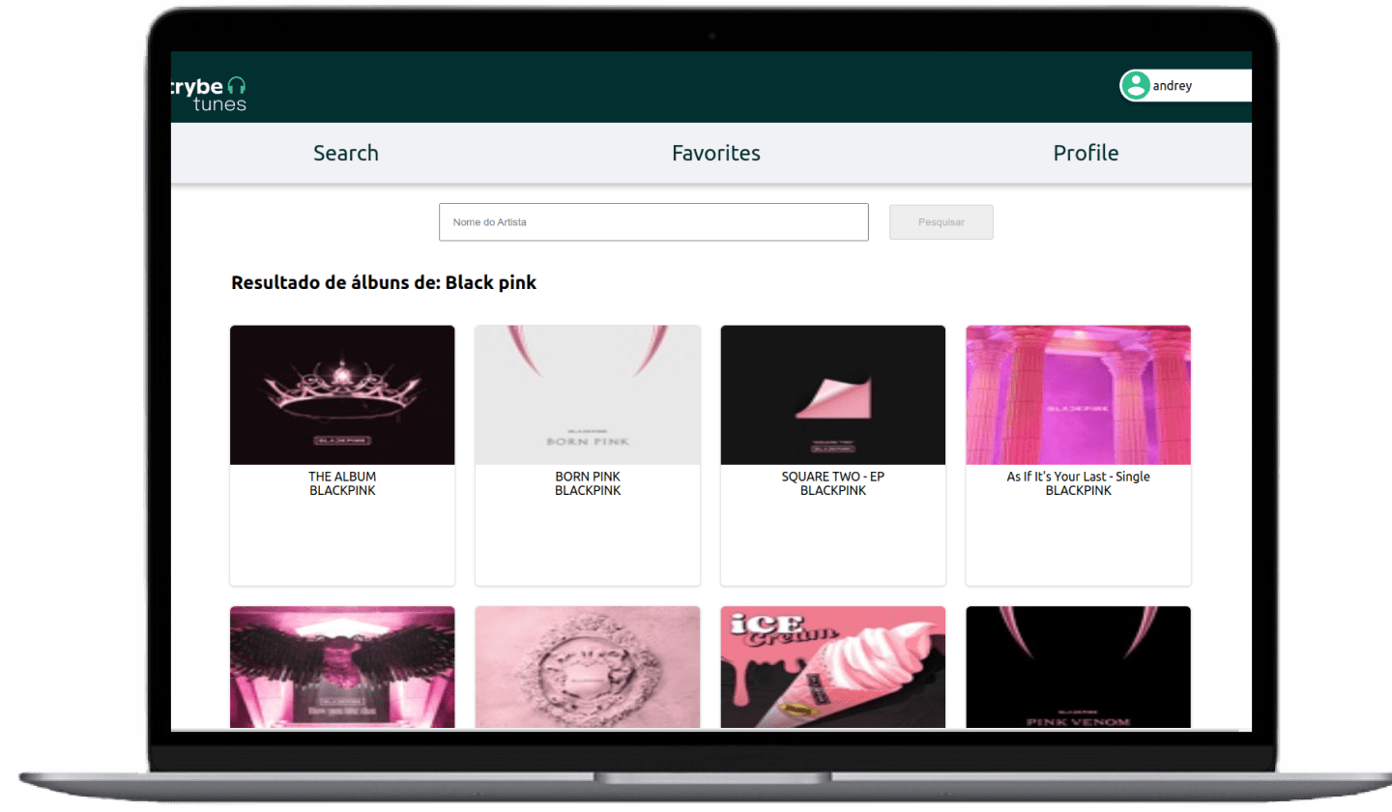
Task: Click THE ALBUM title link
Action: (x=342, y=477)
